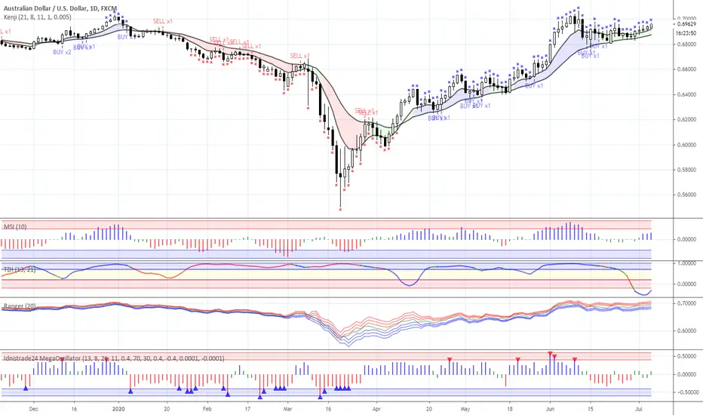Click the 2020 label on the time axis
Image resolution: width=703 pixels, height=415 pixels.
118,409
